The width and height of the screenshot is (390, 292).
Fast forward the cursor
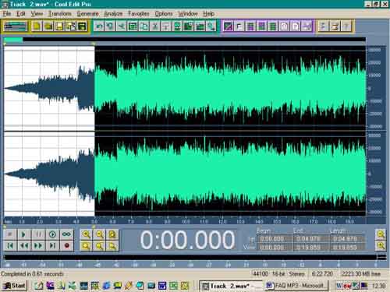click(x=38, y=245)
